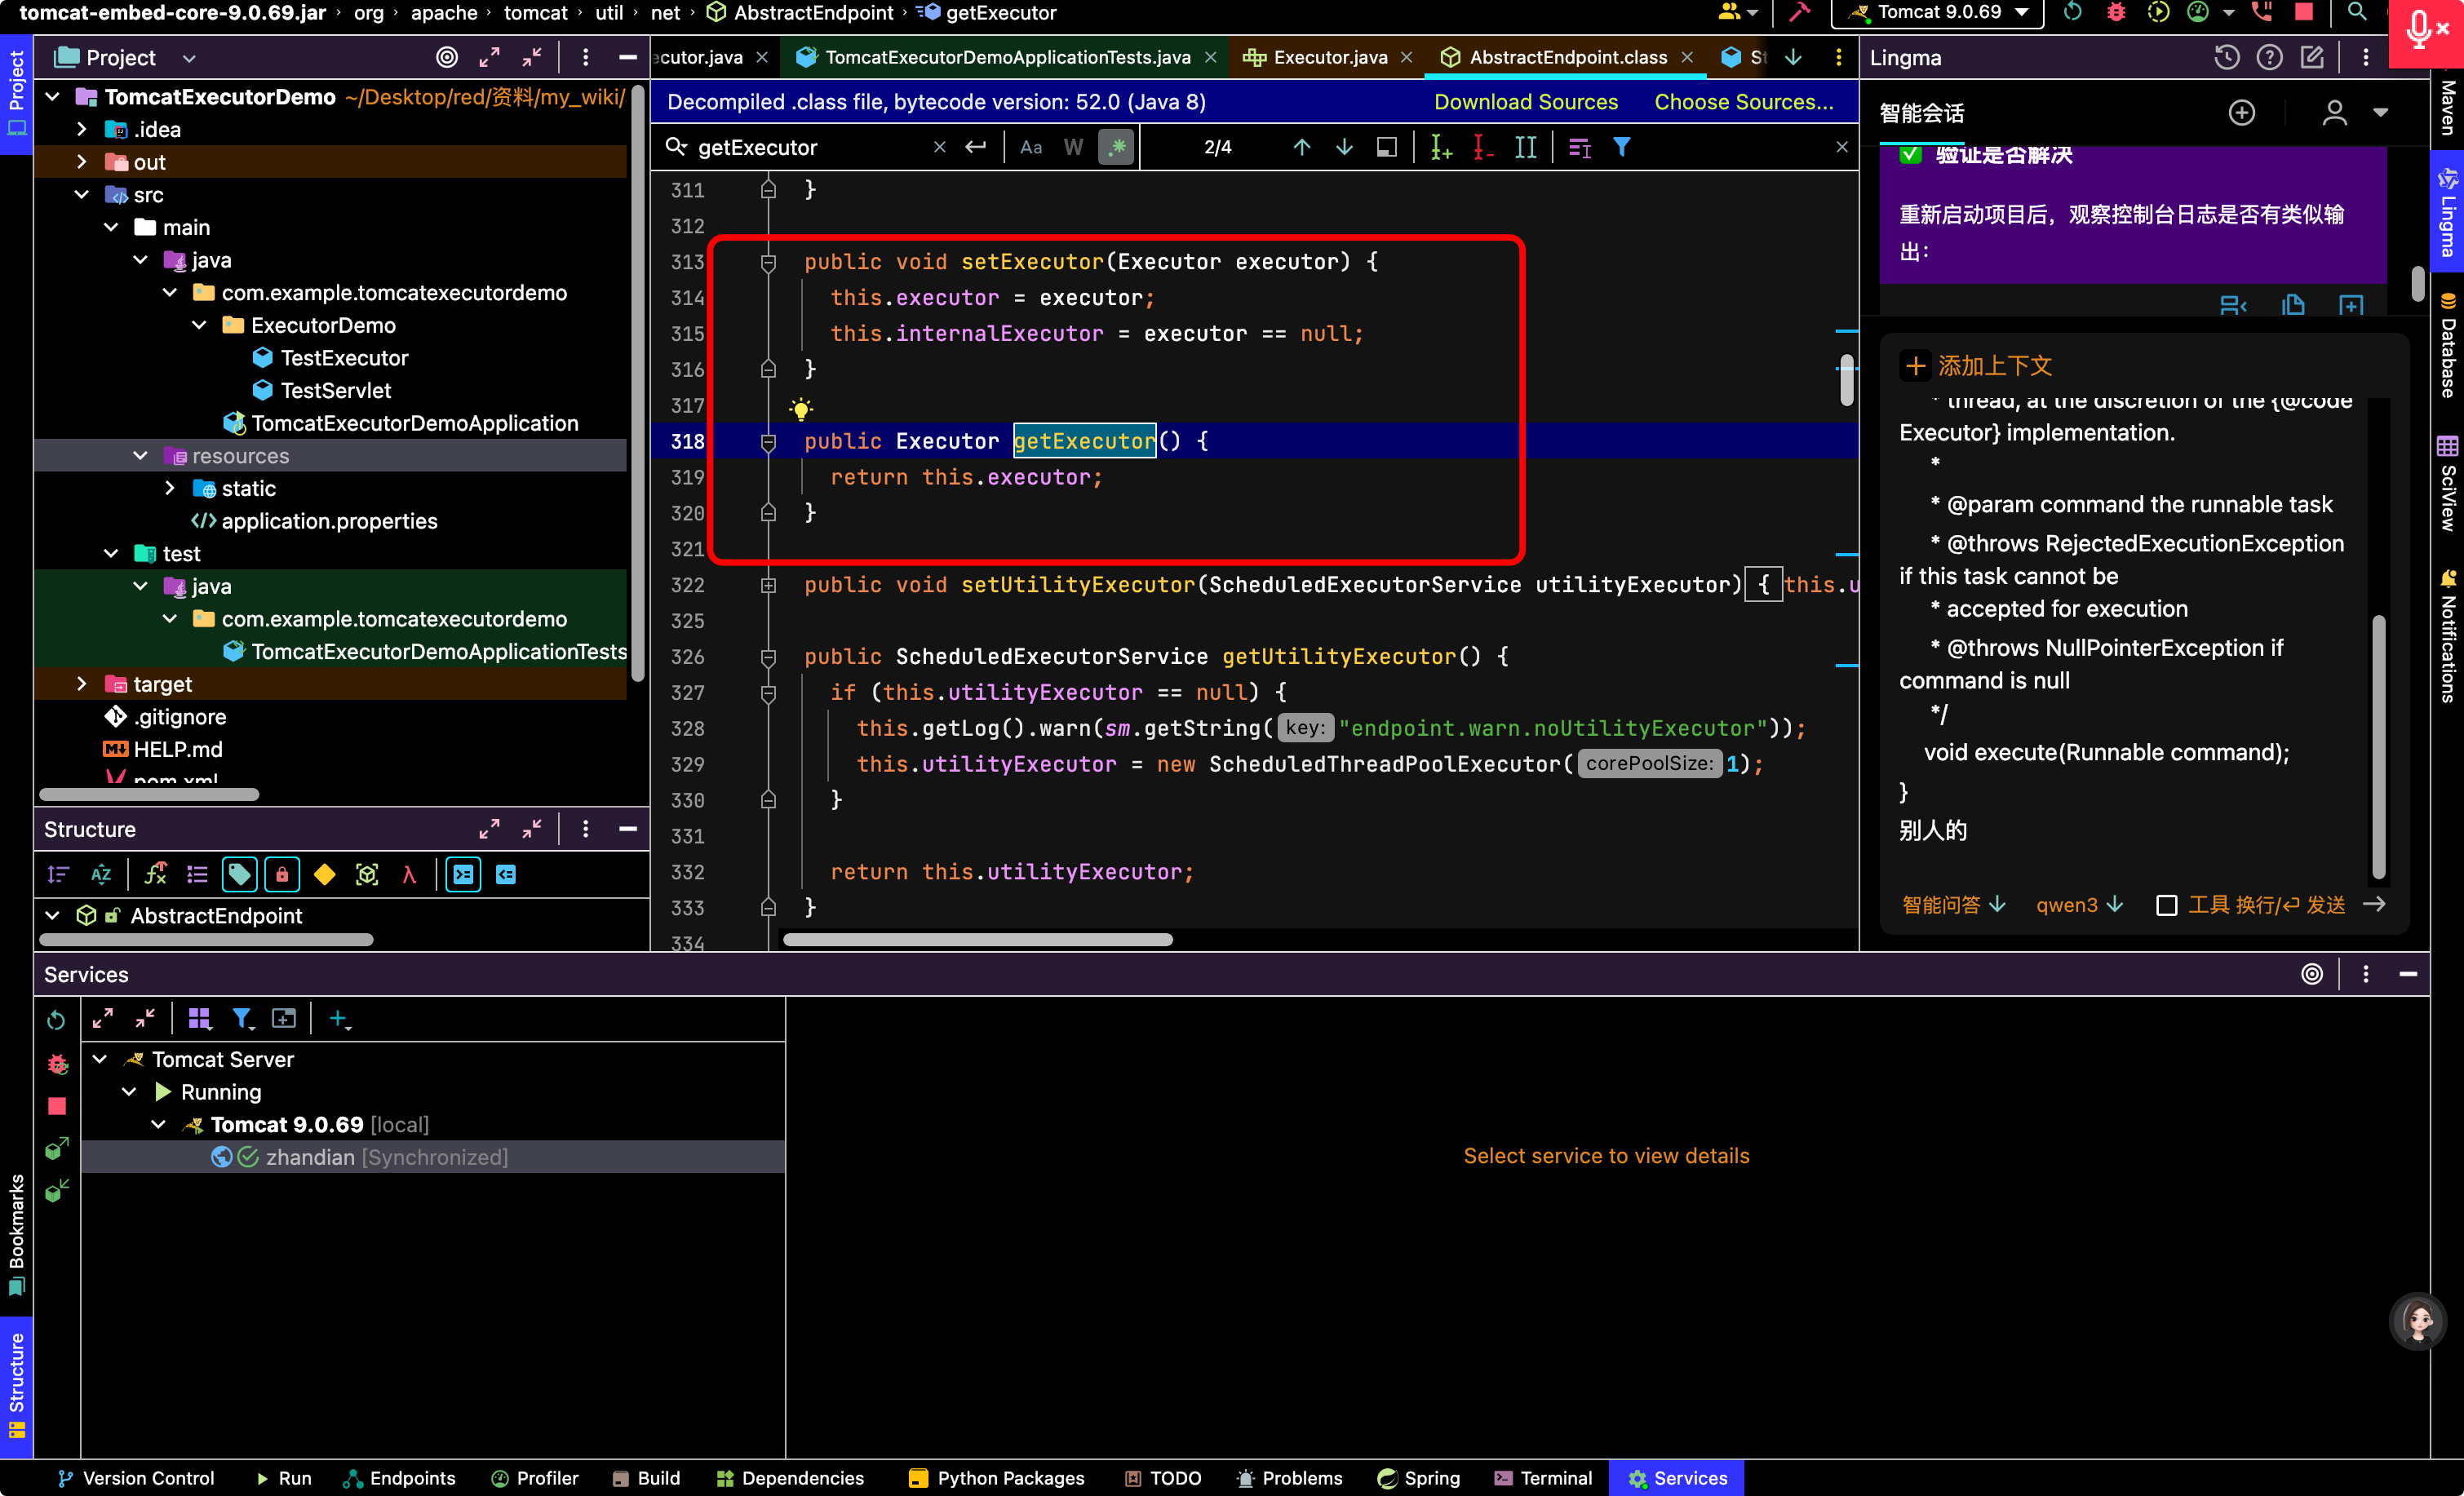This screenshot has height=1496, width=2464.
Task: Toggle show non-public members lock icon
Action: tap(282, 875)
